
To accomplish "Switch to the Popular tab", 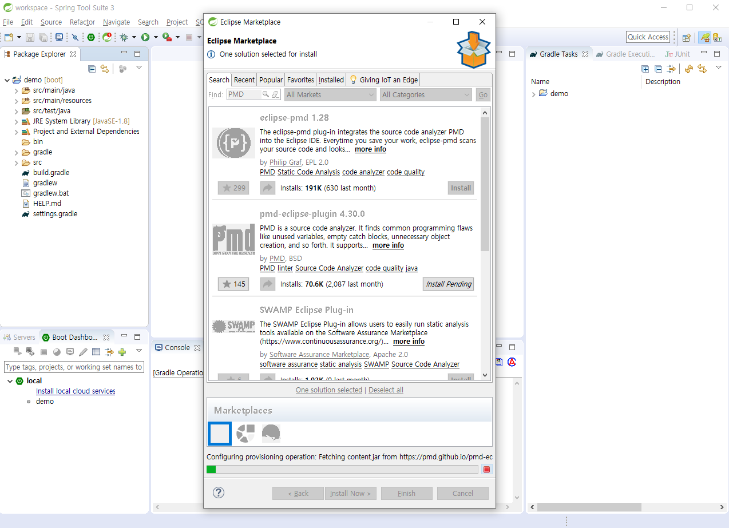I will 271,80.
